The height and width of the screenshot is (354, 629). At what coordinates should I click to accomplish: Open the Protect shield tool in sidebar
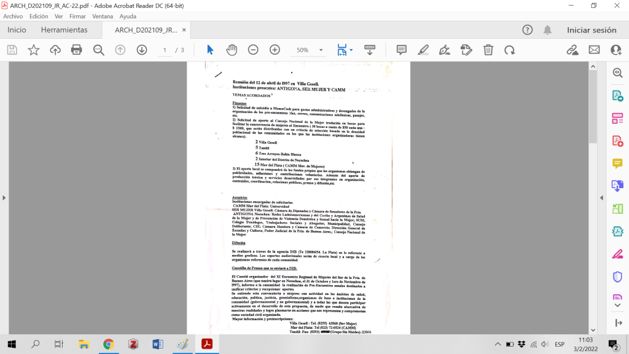pyautogui.click(x=617, y=277)
